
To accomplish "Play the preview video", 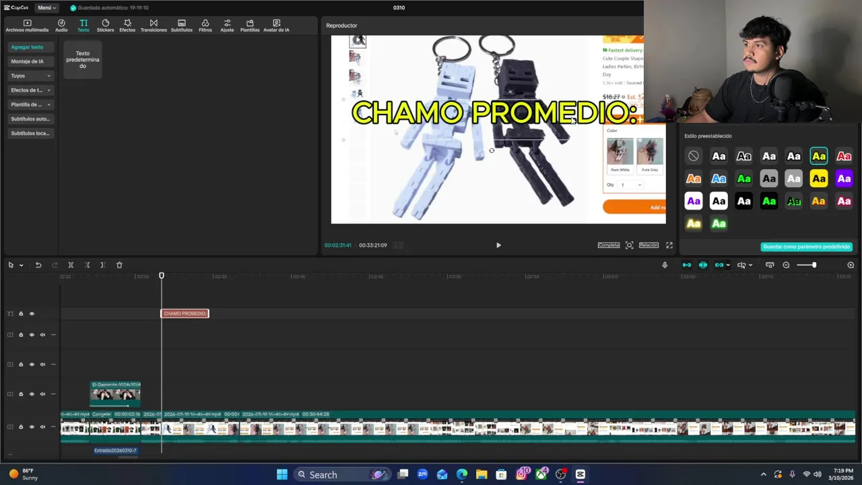I will [498, 245].
